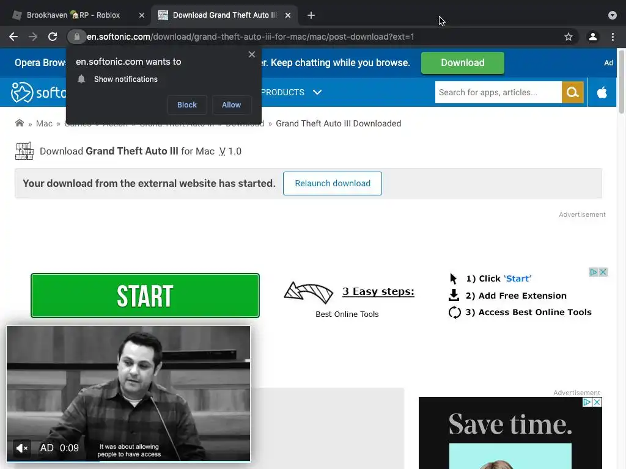Click the green START ad button
The height and width of the screenshot is (469, 626).
[145, 296]
